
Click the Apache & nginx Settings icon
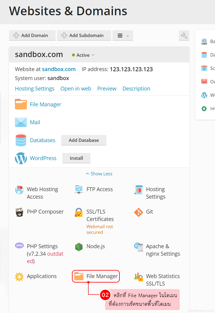[139, 247]
